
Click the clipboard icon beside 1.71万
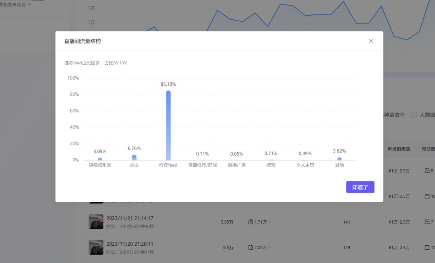coord(251,222)
